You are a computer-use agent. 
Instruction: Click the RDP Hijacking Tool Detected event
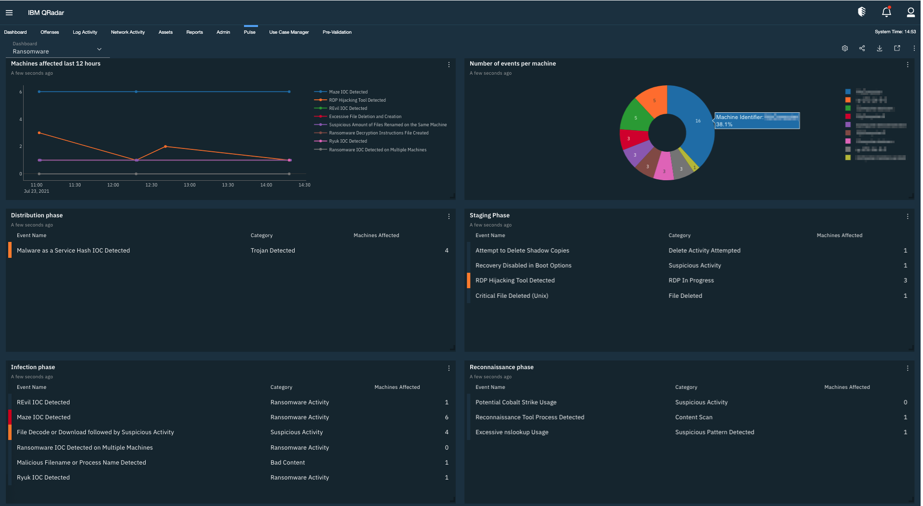515,280
